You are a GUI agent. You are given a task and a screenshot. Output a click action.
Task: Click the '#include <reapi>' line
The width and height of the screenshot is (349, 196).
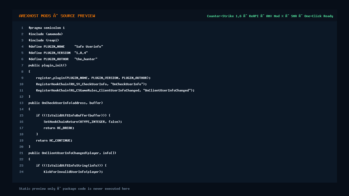coord(44,40)
